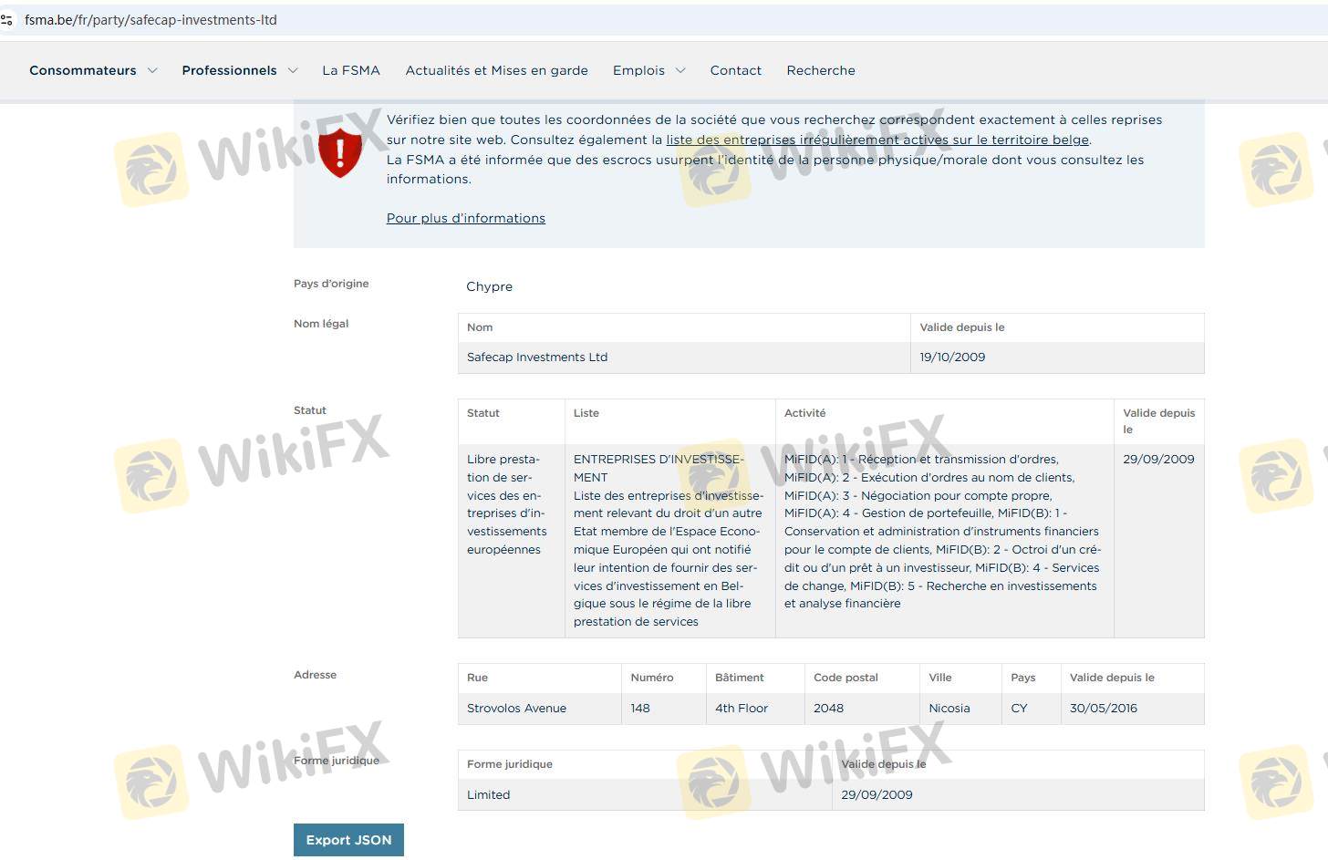Follow the Pour plus d'informations link
This screenshot has height=860, width=1328.
coord(466,218)
